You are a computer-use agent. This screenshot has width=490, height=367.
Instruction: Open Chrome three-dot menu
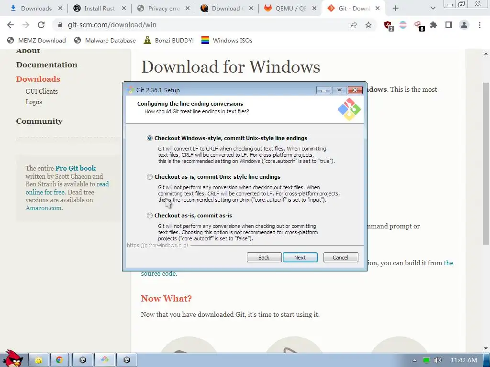click(479, 25)
